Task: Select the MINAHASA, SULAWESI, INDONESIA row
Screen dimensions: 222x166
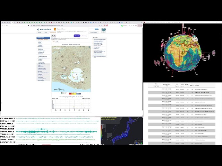Action: [182, 105]
